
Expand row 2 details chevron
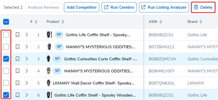(x=27, y=47)
